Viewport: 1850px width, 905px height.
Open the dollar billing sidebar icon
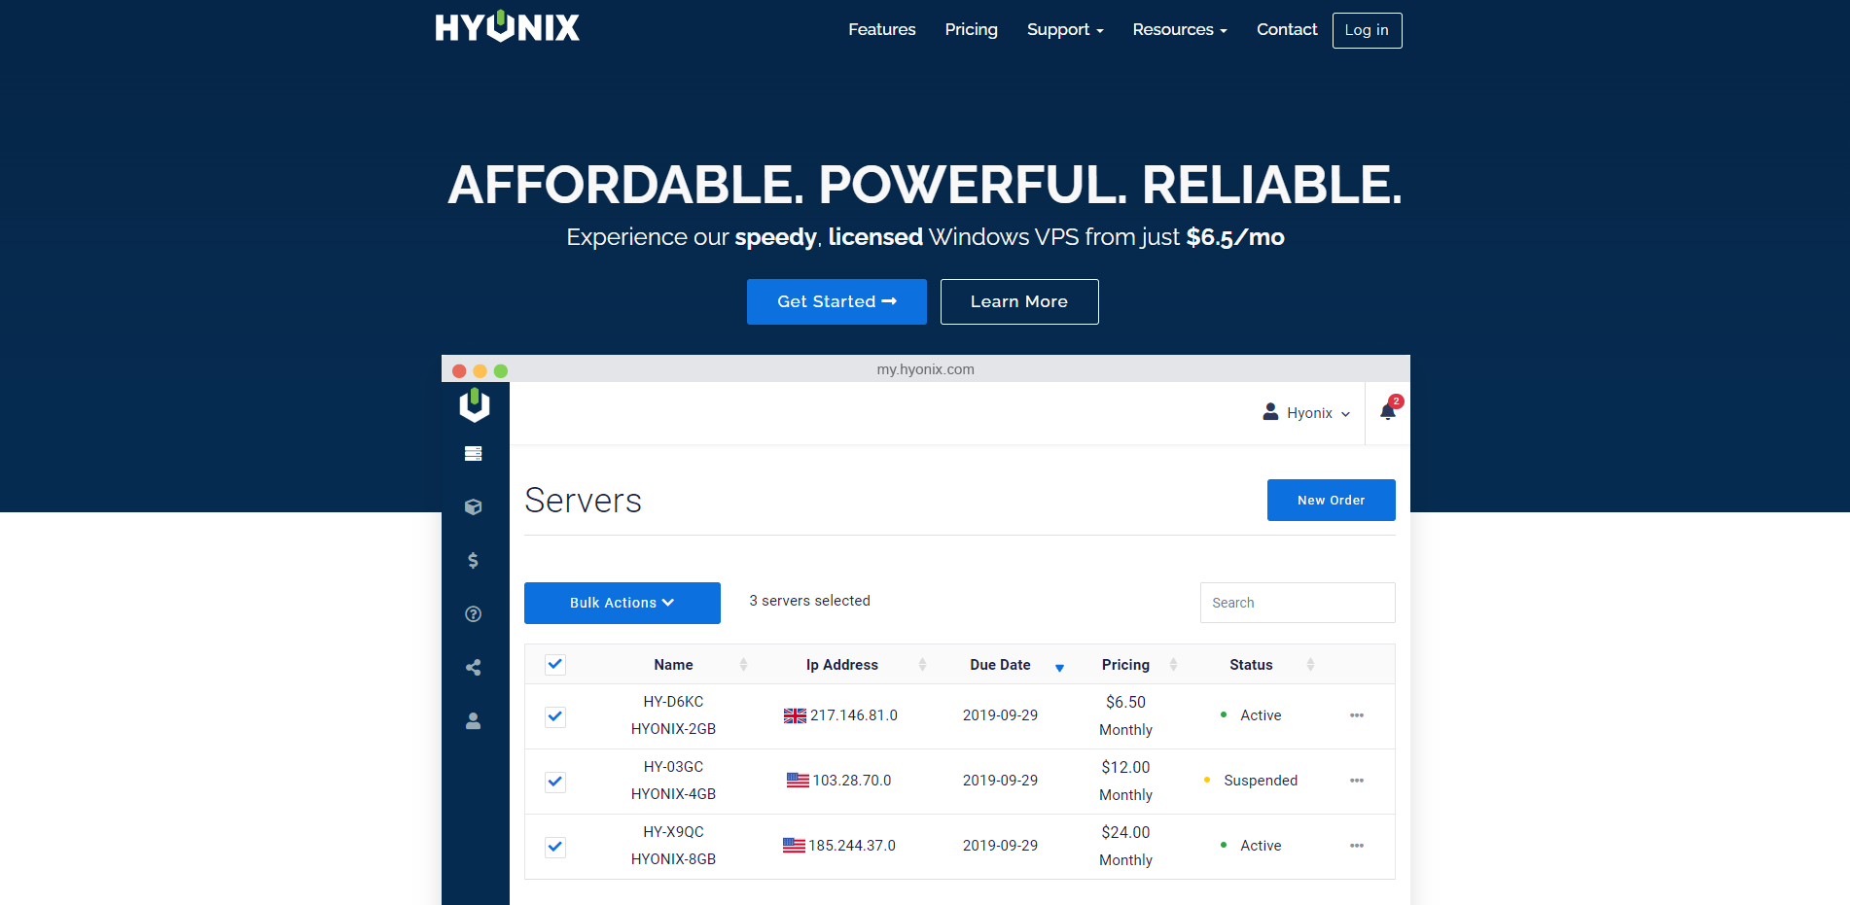coord(474,560)
